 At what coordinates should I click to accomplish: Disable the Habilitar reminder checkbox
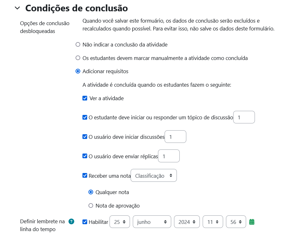tap(85, 222)
